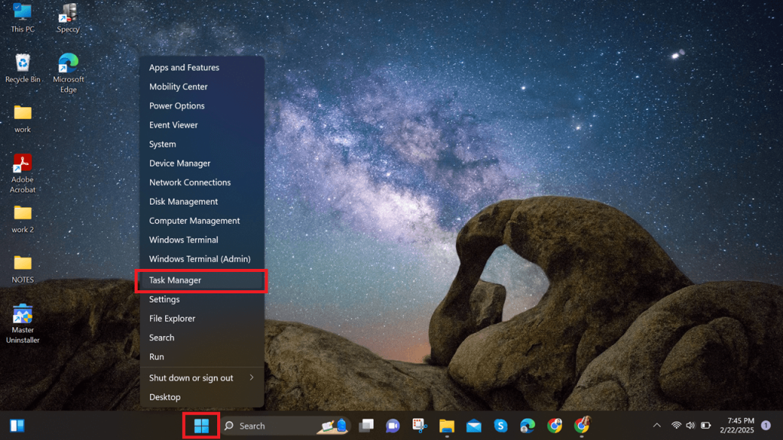Open This PC desktop icon

coord(22,18)
